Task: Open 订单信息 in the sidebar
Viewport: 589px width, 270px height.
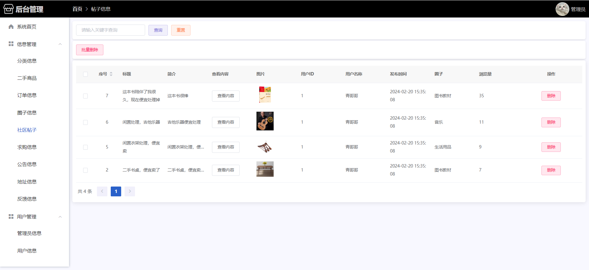Action: point(27,95)
